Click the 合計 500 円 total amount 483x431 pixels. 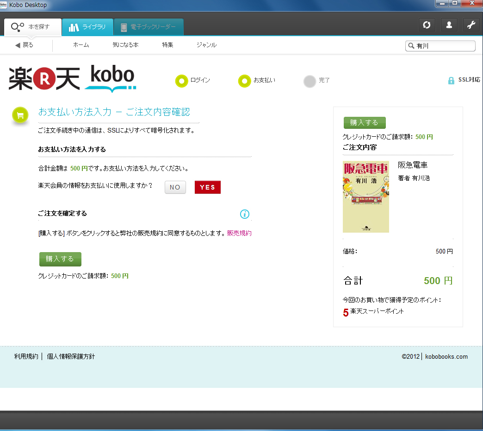point(438,281)
